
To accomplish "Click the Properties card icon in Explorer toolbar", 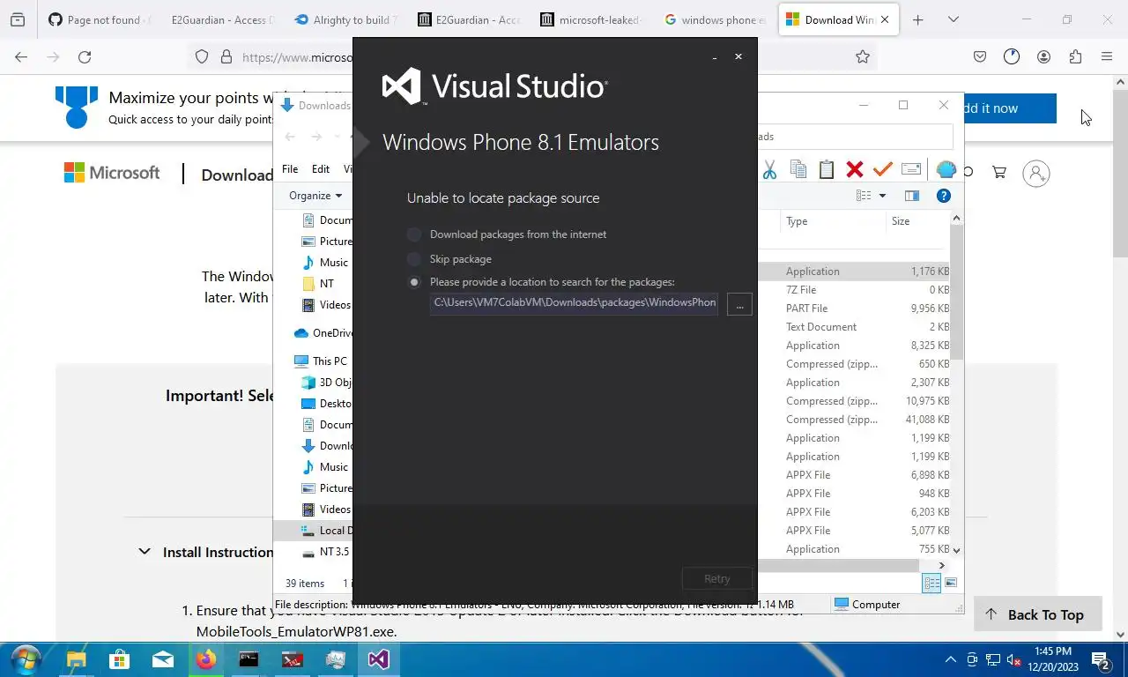I will [911, 169].
